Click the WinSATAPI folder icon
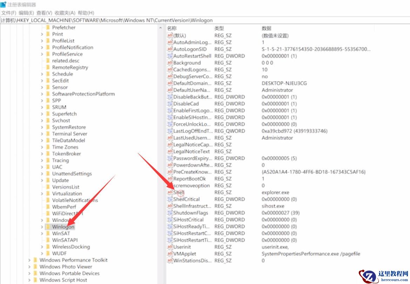 pos(48,240)
